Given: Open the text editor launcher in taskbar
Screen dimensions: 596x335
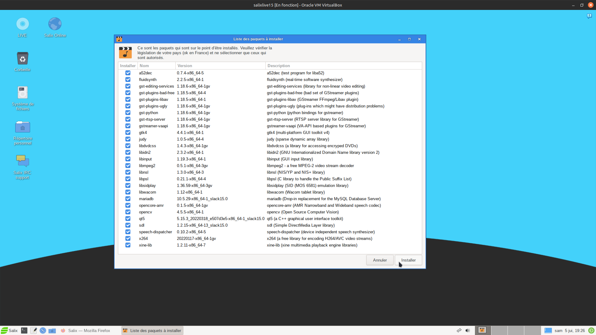Looking at the screenshot, I should pyautogui.click(x=34, y=331).
